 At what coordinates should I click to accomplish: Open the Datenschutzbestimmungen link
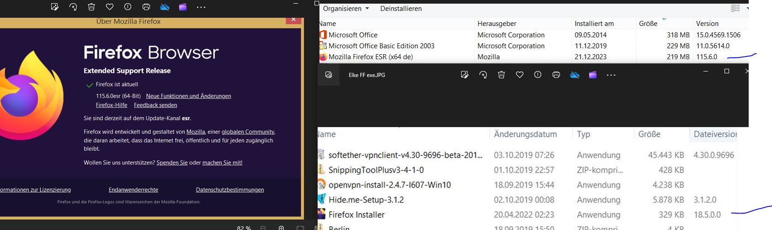pyautogui.click(x=230, y=190)
